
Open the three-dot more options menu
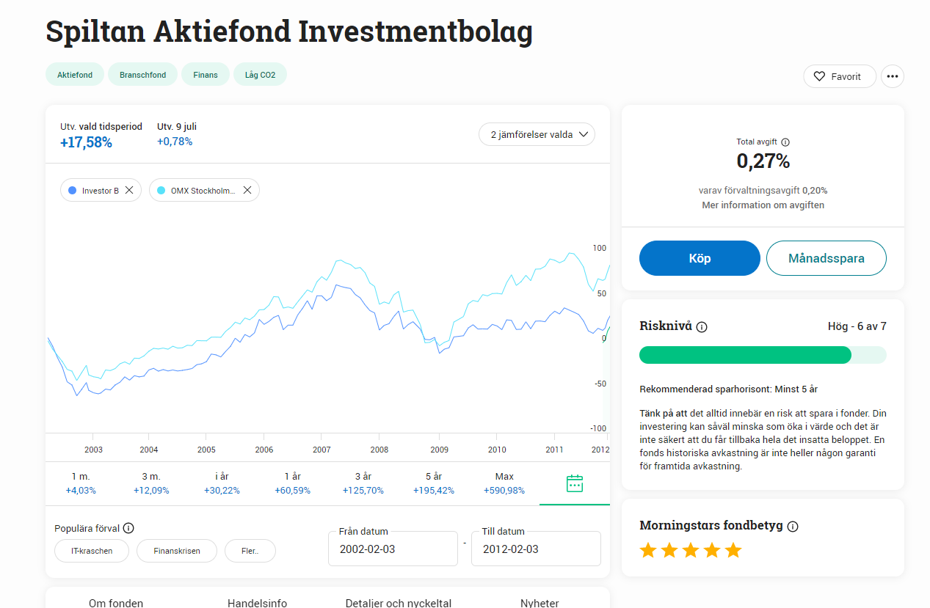click(x=892, y=76)
